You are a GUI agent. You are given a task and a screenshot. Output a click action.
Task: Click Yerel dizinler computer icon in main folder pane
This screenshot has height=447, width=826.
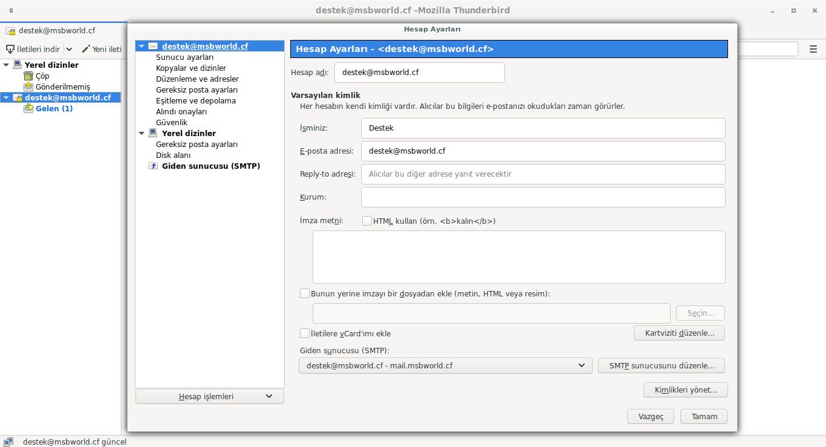[x=18, y=65]
